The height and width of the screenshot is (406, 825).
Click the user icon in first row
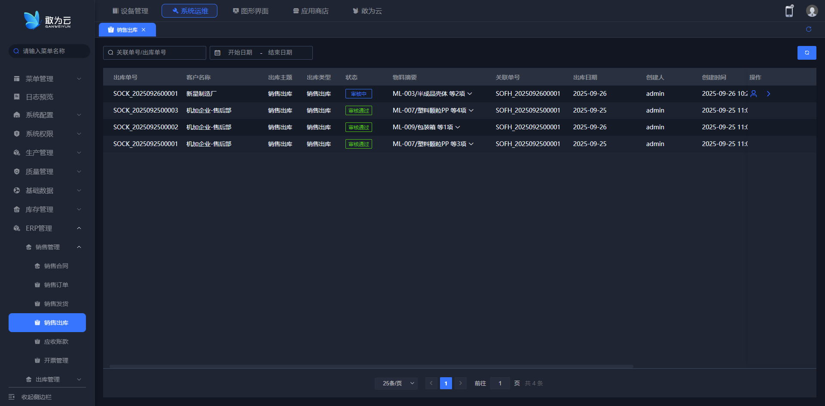[753, 94]
